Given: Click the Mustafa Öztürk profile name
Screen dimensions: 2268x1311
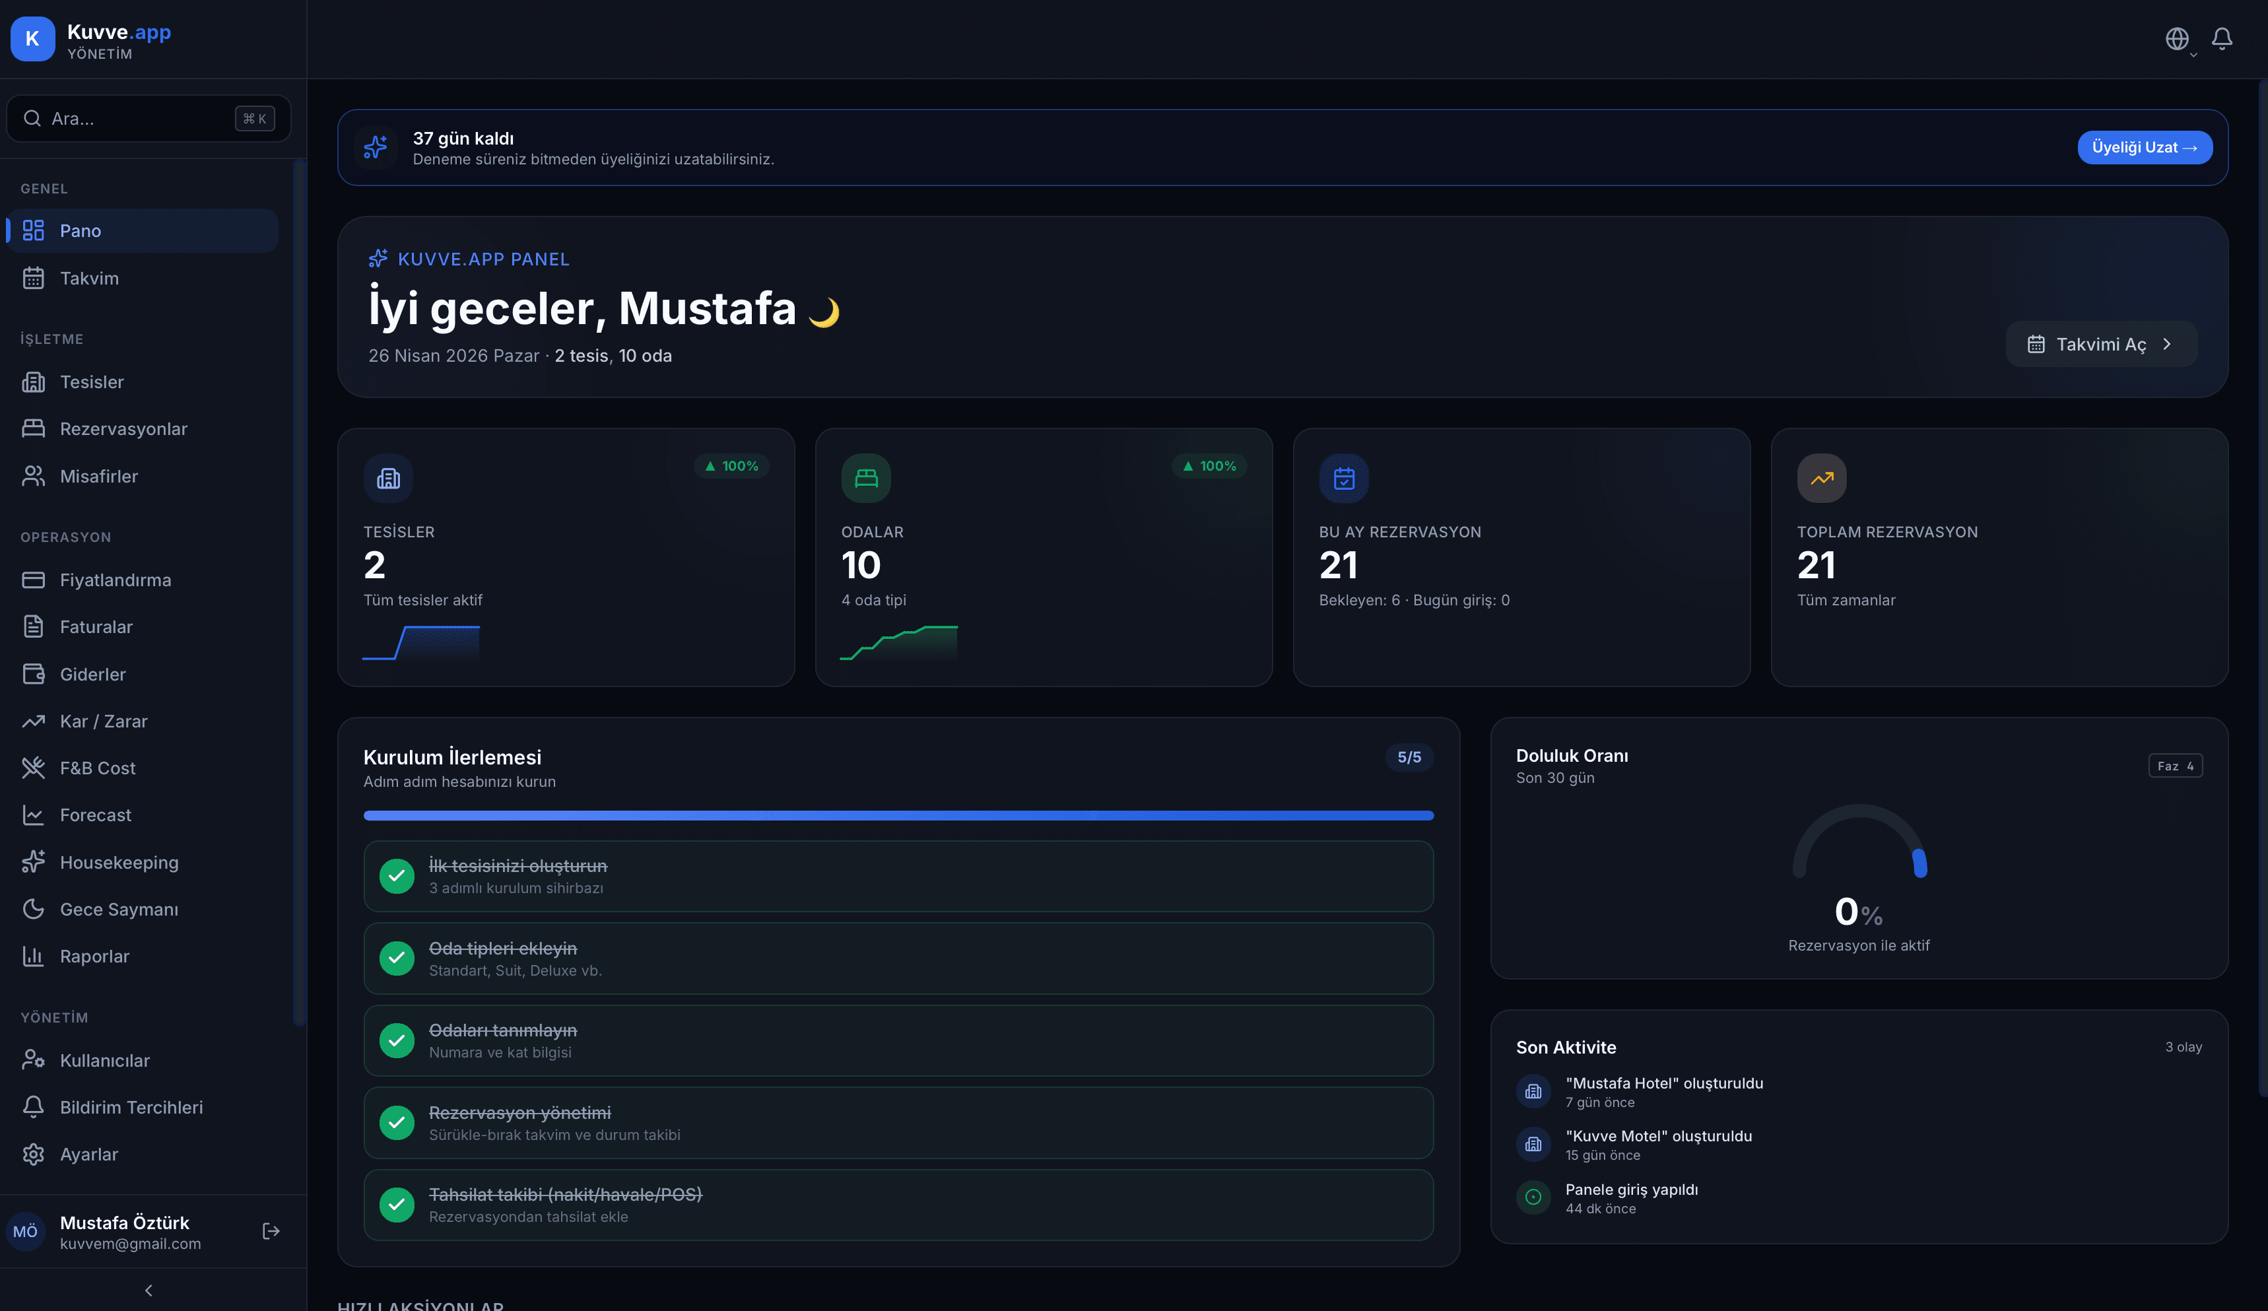Looking at the screenshot, I should 124,1222.
